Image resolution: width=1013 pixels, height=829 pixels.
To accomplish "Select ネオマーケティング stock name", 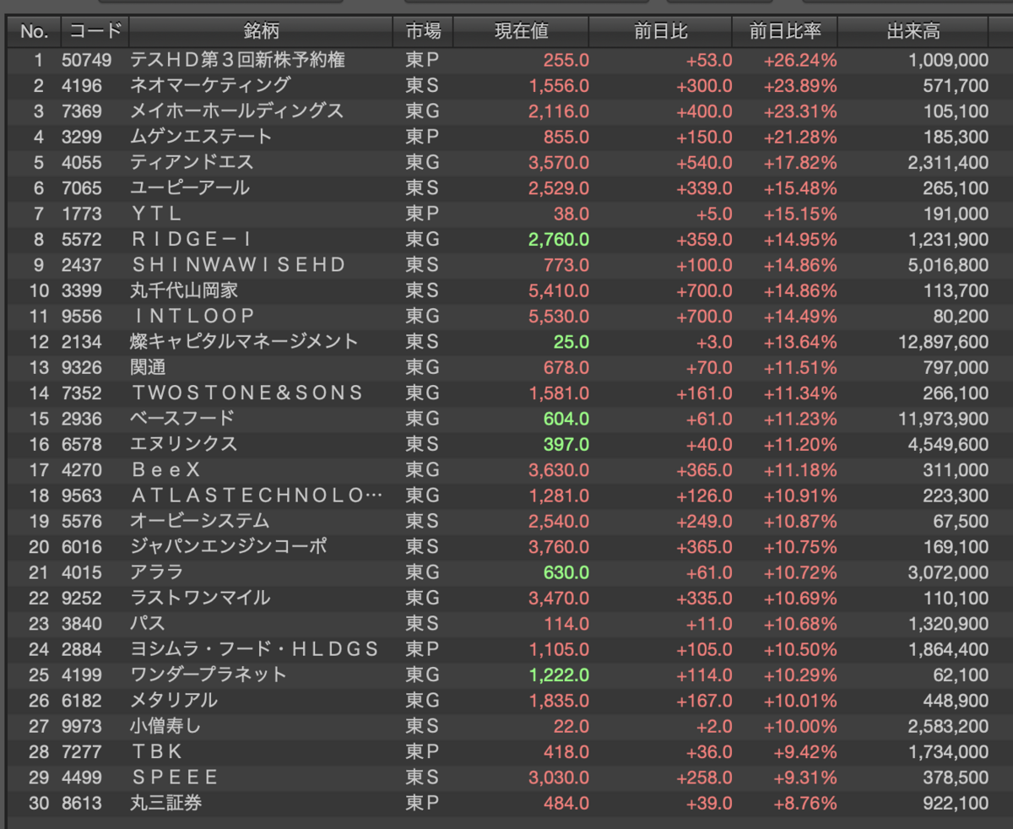I will (x=210, y=85).
